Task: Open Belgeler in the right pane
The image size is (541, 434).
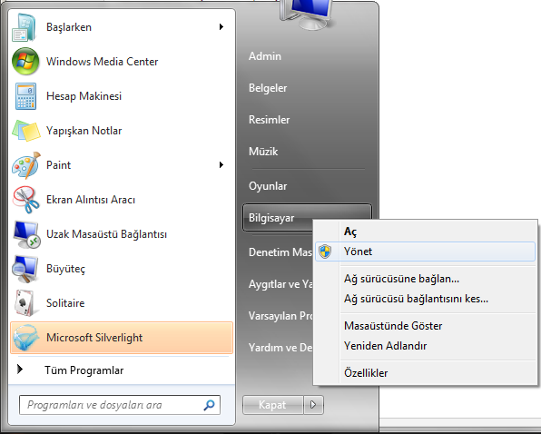Action: 268,88
